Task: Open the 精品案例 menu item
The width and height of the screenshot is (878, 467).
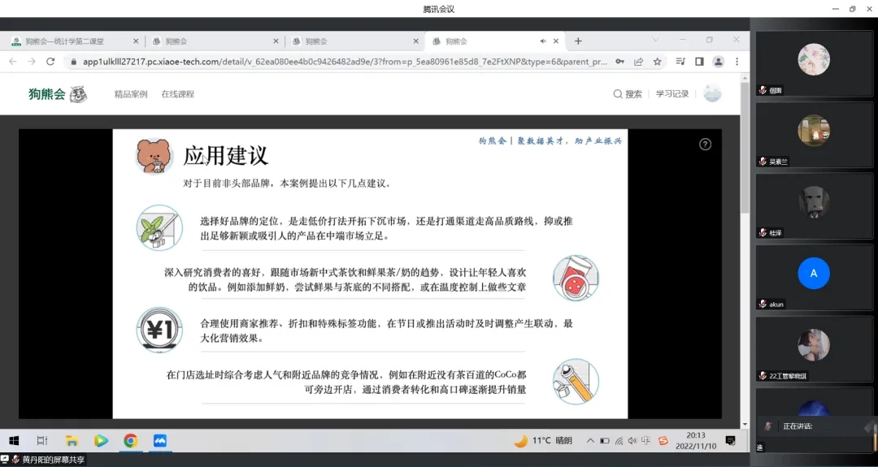Action: click(131, 94)
